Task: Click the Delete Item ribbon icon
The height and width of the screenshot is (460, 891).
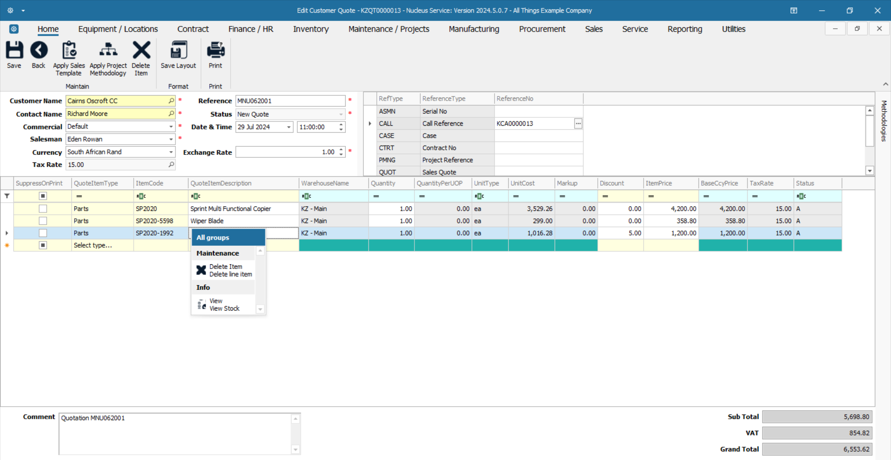Action: pos(141,51)
